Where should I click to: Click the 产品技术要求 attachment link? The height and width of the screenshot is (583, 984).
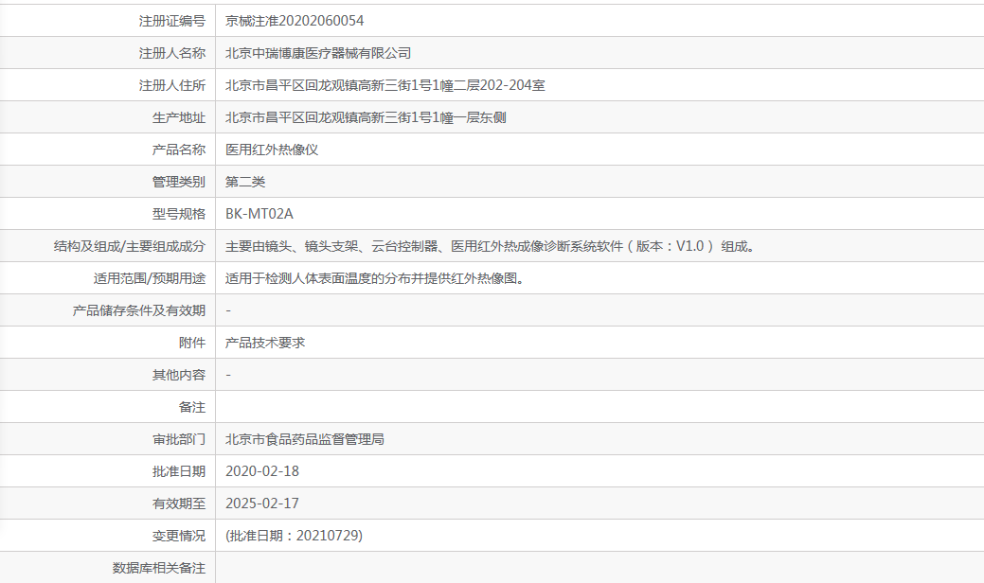265,343
